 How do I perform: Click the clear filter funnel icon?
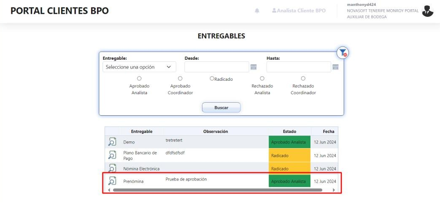click(343, 52)
